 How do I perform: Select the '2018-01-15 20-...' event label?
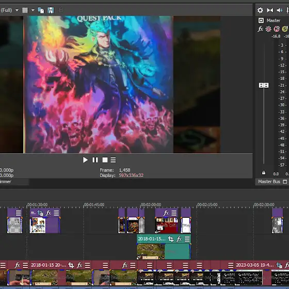coord(49,265)
